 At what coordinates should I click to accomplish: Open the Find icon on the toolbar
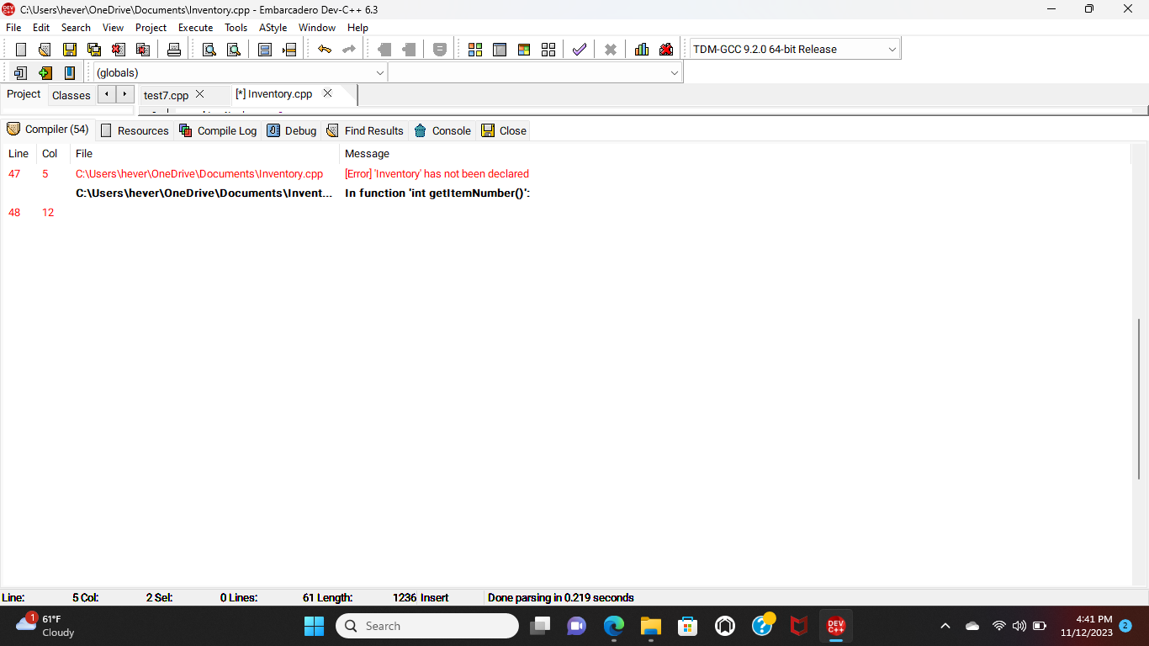point(208,49)
